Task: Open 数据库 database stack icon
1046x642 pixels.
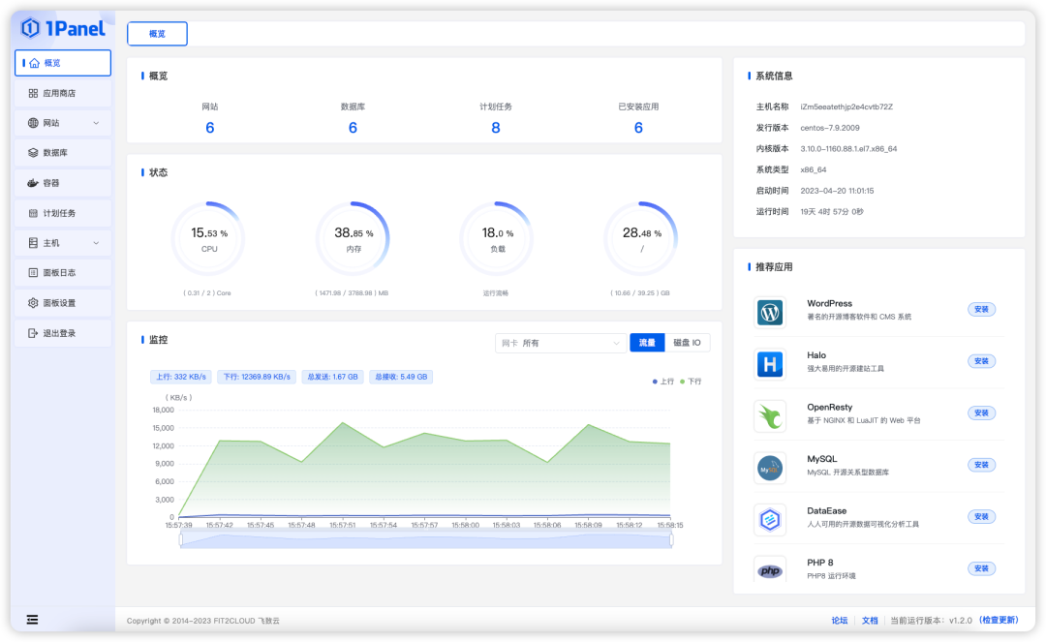Action: coord(33,153)
